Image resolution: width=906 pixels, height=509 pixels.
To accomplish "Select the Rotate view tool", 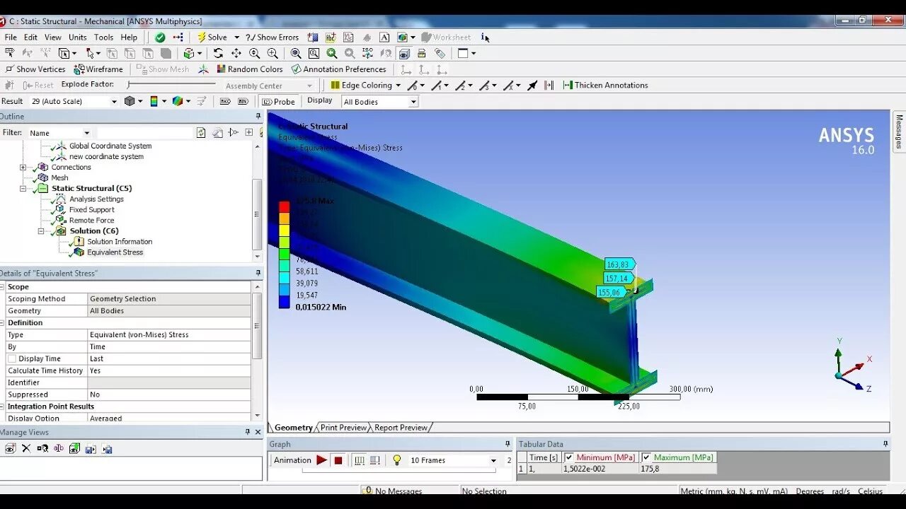I will point(218,53).
